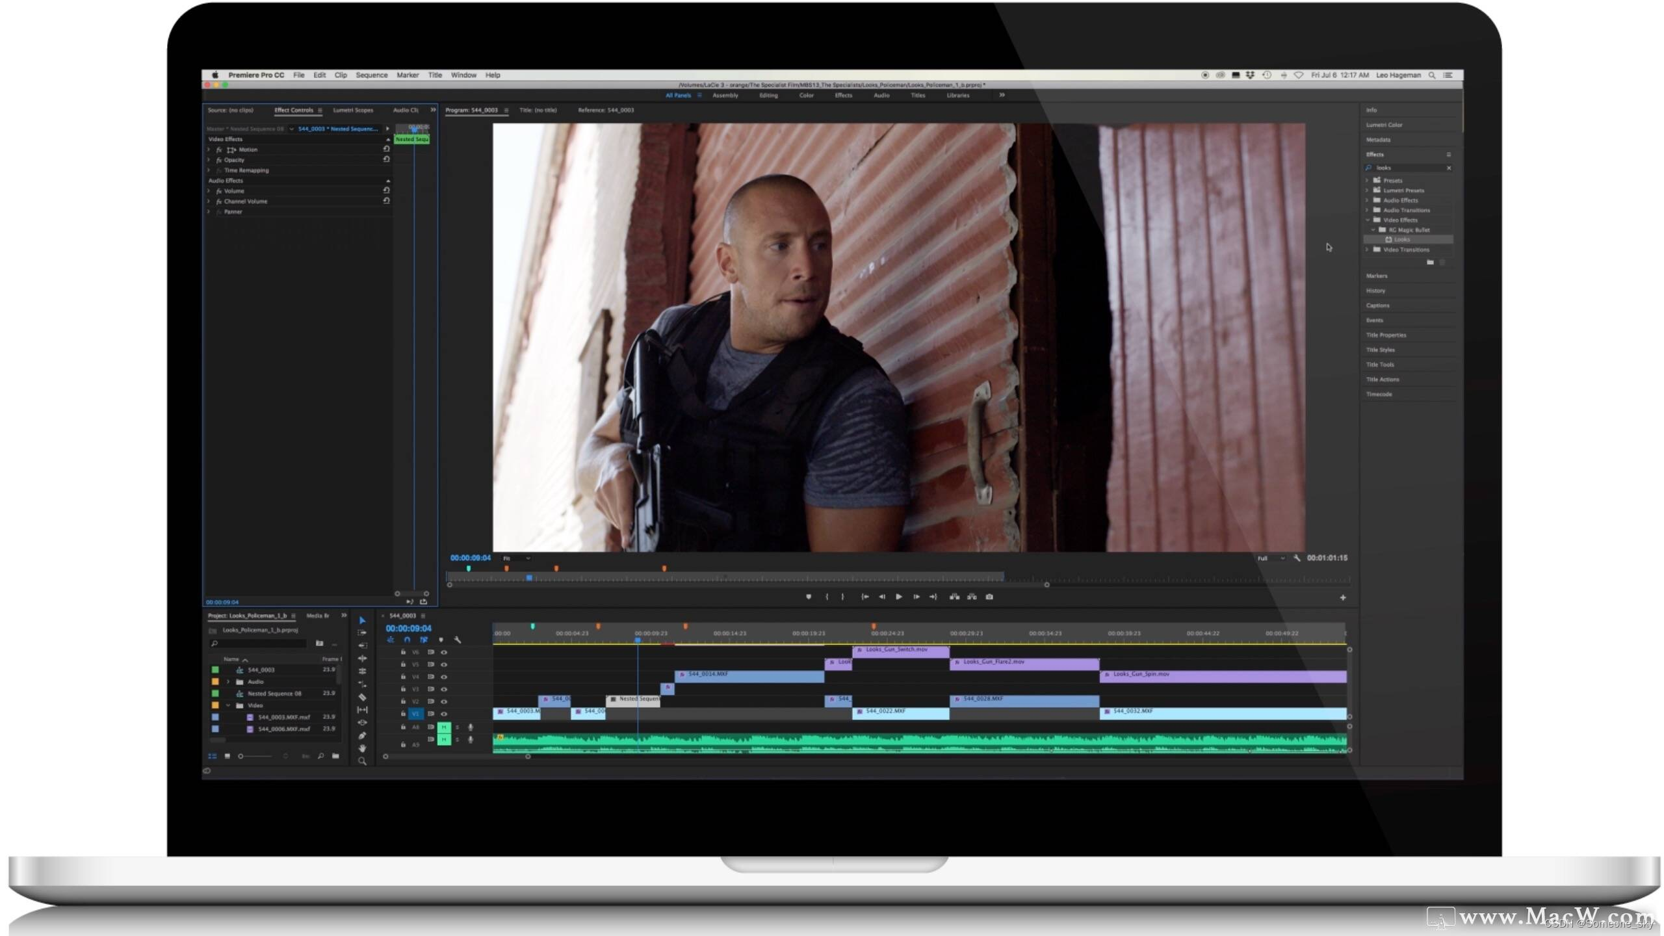Select the Razor tool in the tools panel

click(x=362, y=697)
